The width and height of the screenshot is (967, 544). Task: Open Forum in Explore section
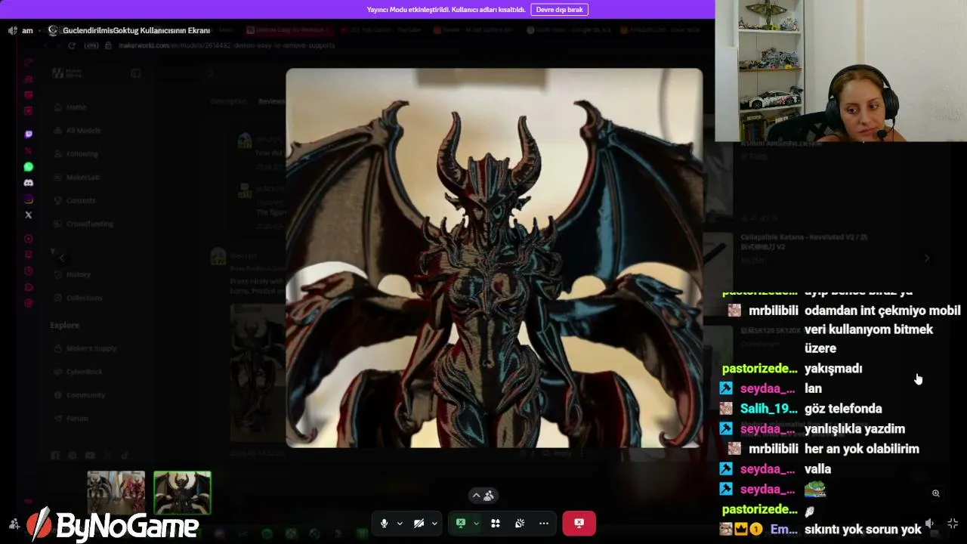pyautogui.click(x=77, y=419)
